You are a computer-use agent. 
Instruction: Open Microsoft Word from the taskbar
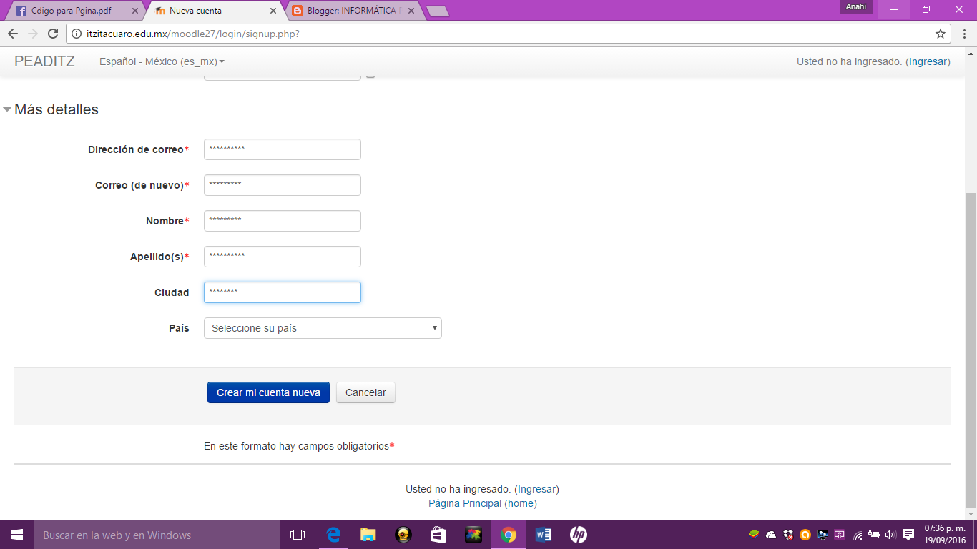(543, 535)
